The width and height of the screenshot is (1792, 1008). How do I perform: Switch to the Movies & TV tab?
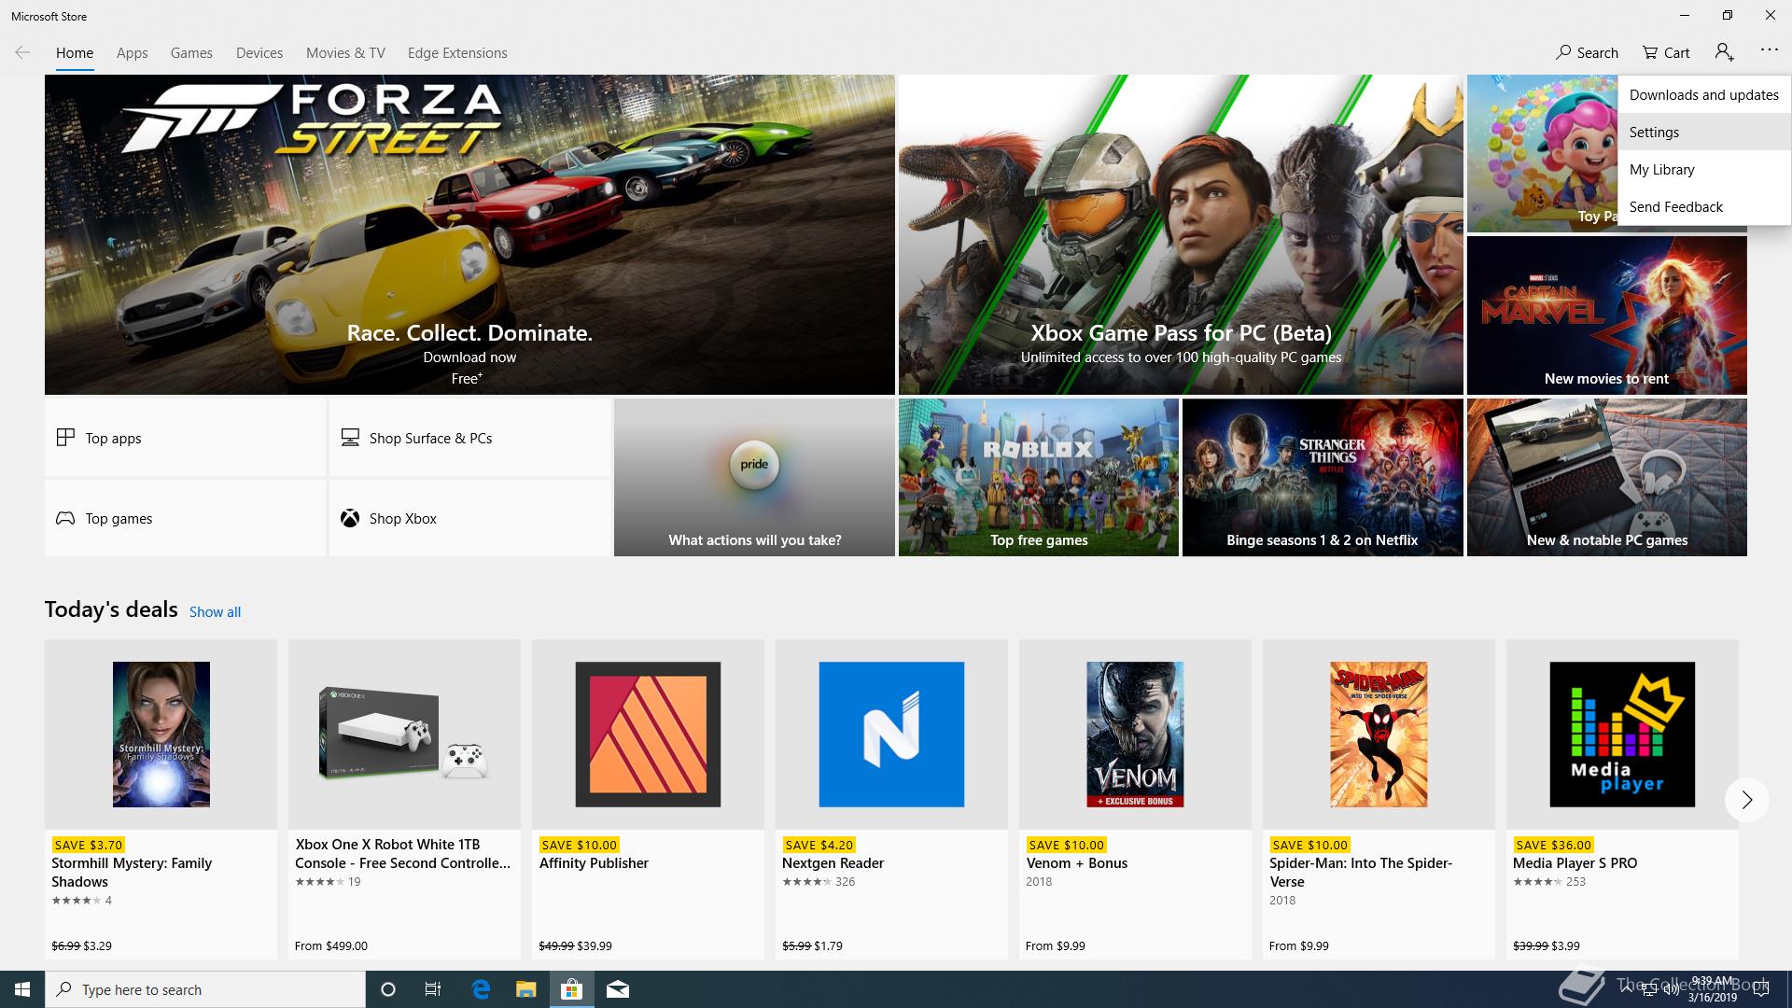point(345,53)
